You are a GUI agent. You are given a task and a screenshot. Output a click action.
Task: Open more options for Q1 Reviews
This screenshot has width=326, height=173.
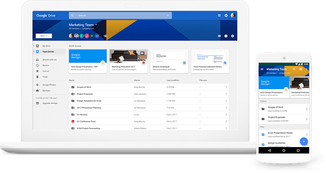click(x=226, y=115)
